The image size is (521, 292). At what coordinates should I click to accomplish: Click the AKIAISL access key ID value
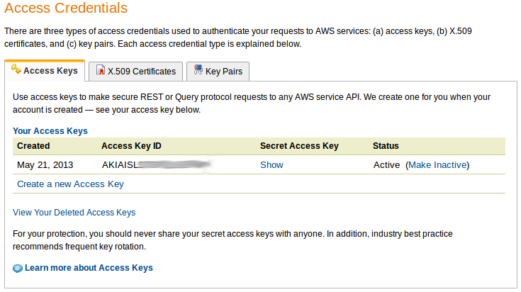(x=156, y=165)
